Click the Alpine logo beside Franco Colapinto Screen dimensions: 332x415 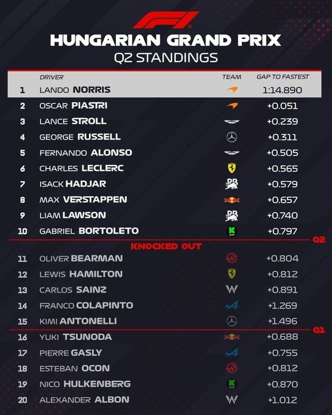tap(231, 306)
